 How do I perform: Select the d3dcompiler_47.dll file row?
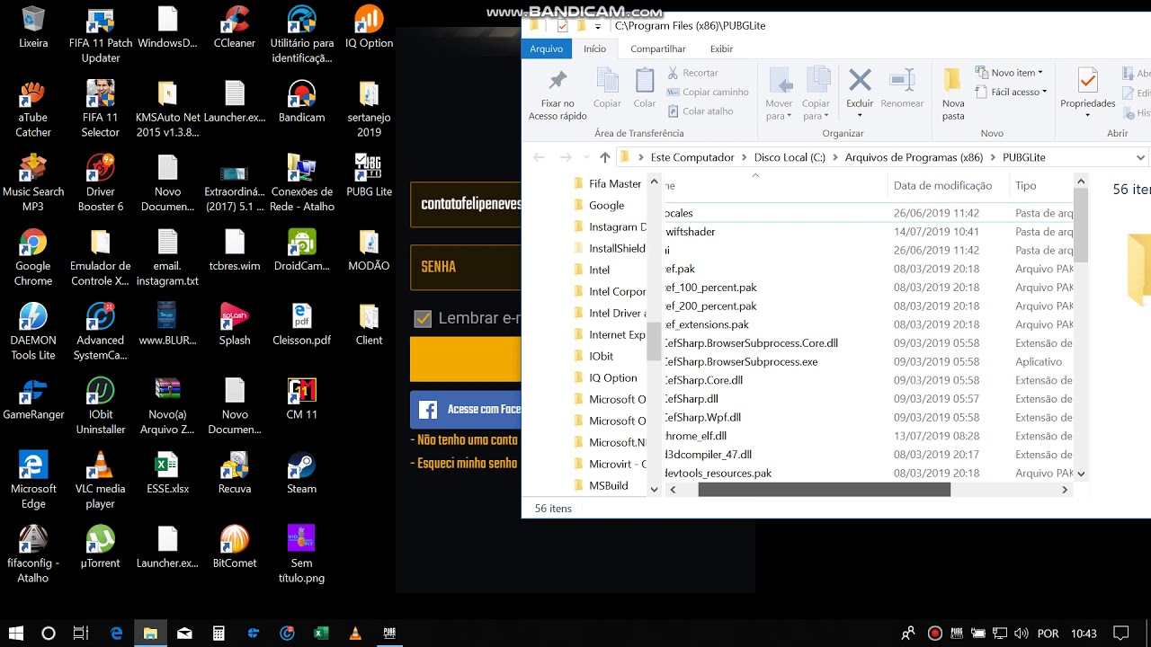(x=870, y=455)
